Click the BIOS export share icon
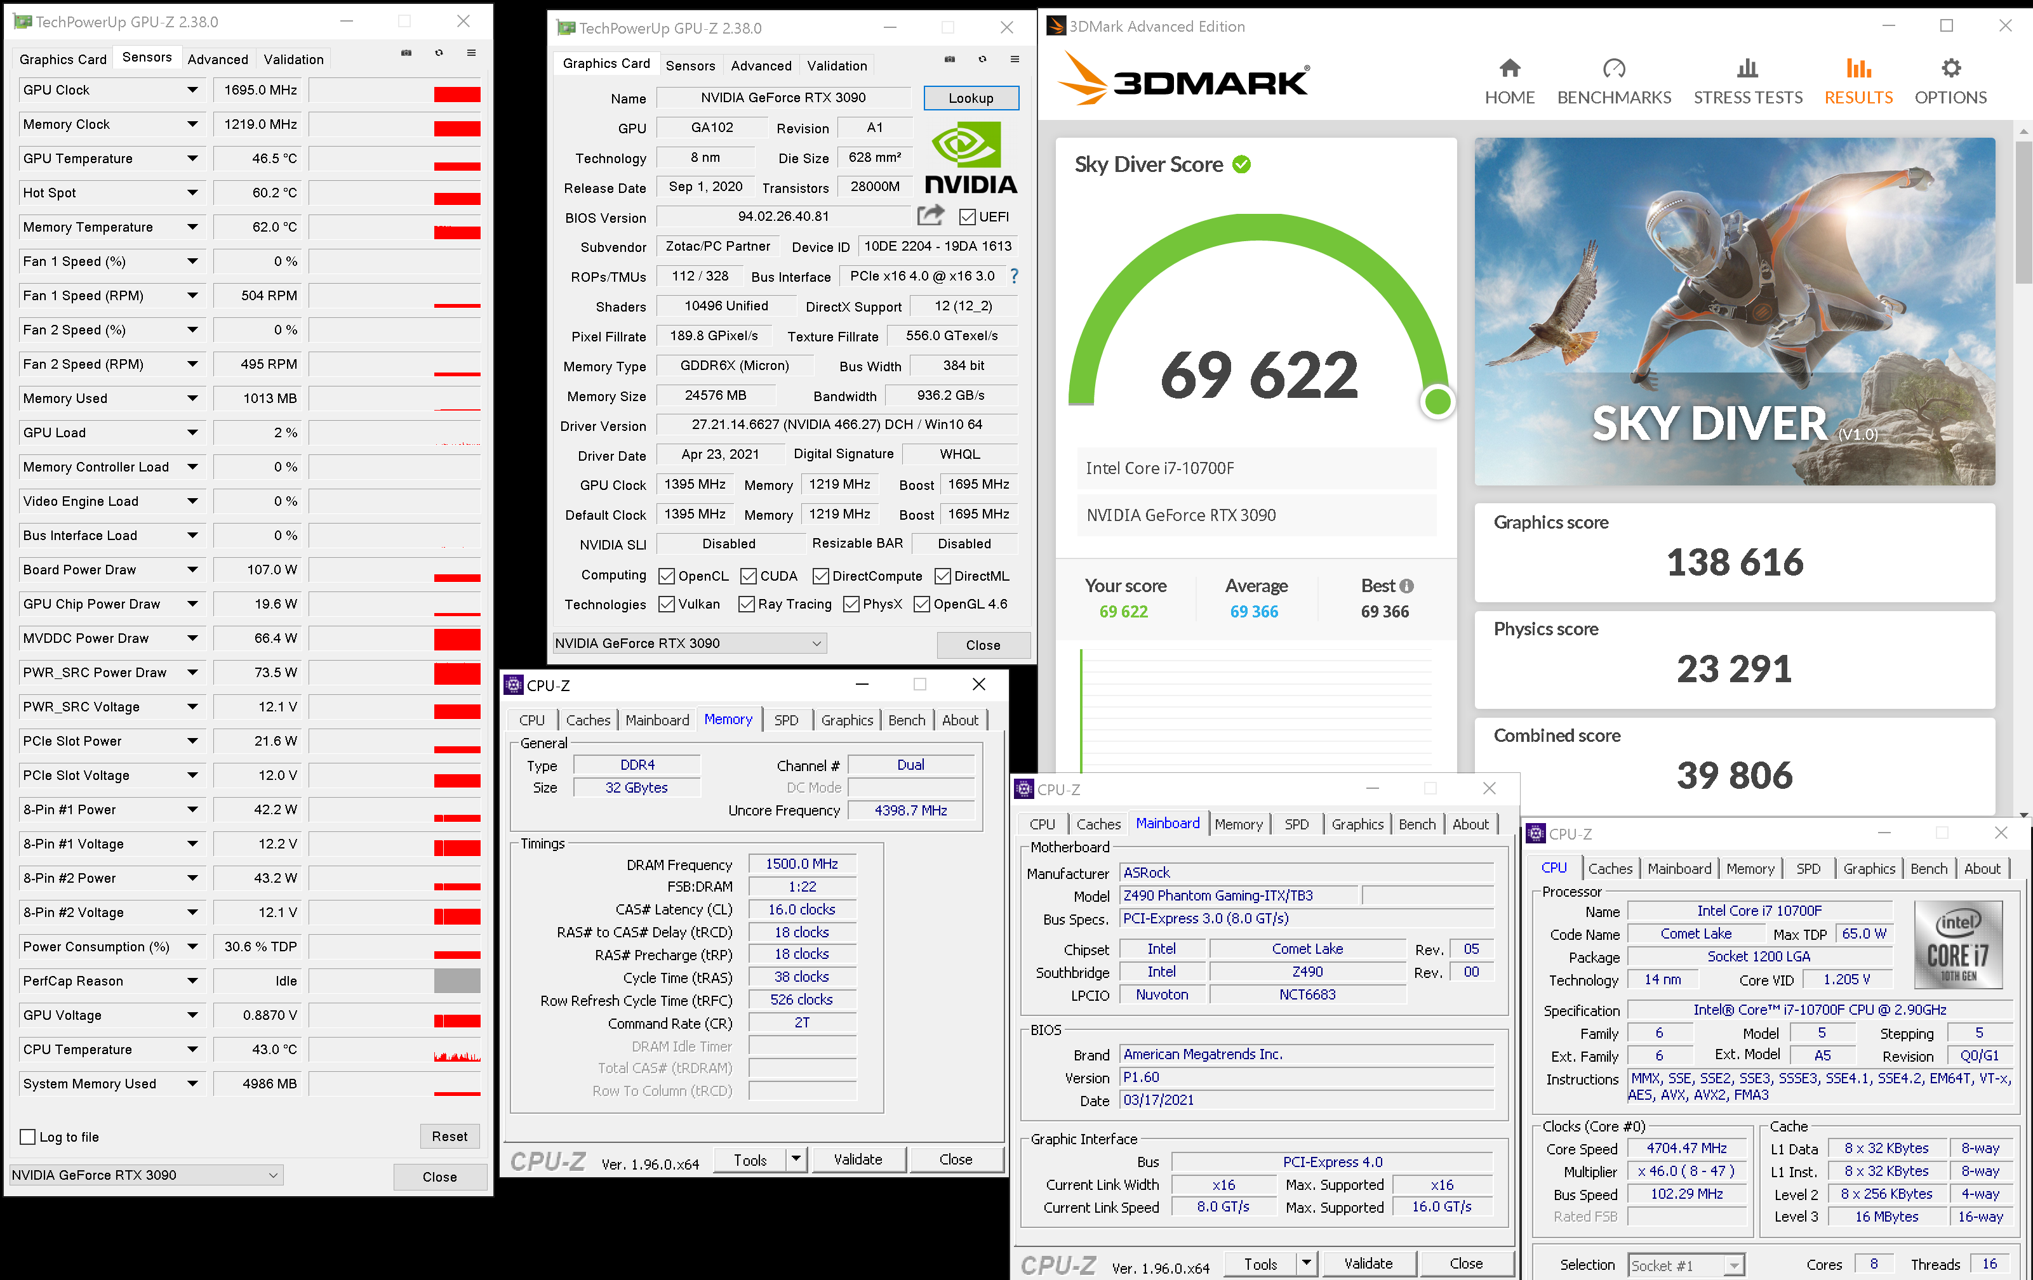The image size is (2033, 1280). 930,215
